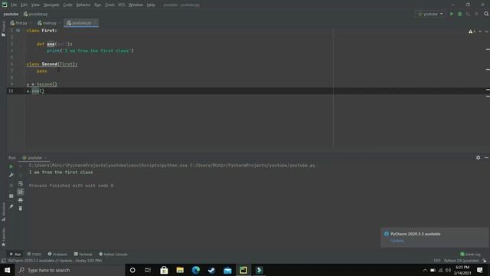Image resolution: width=490 pixels, height=276 pixels.
Task: Open Run panel settings gear
Action: 478,158
